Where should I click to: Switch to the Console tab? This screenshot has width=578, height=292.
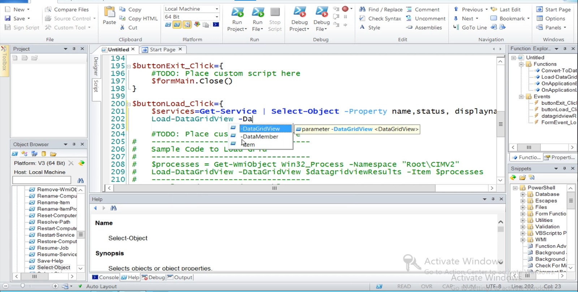click(105, 277)
